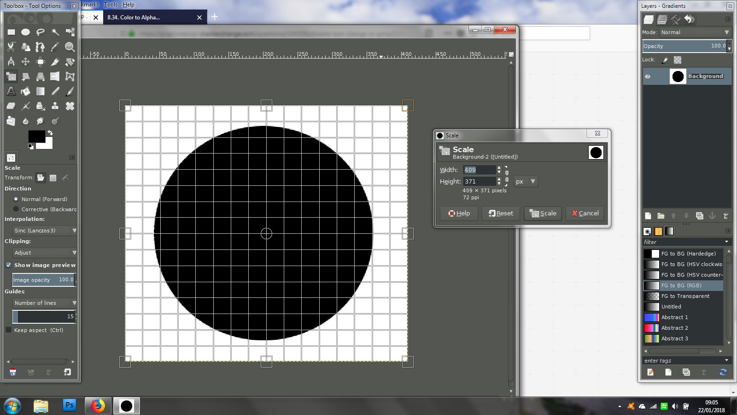Open the Layers dock tab menu arrow
The image size is (737, 415).
coord(728,19)
